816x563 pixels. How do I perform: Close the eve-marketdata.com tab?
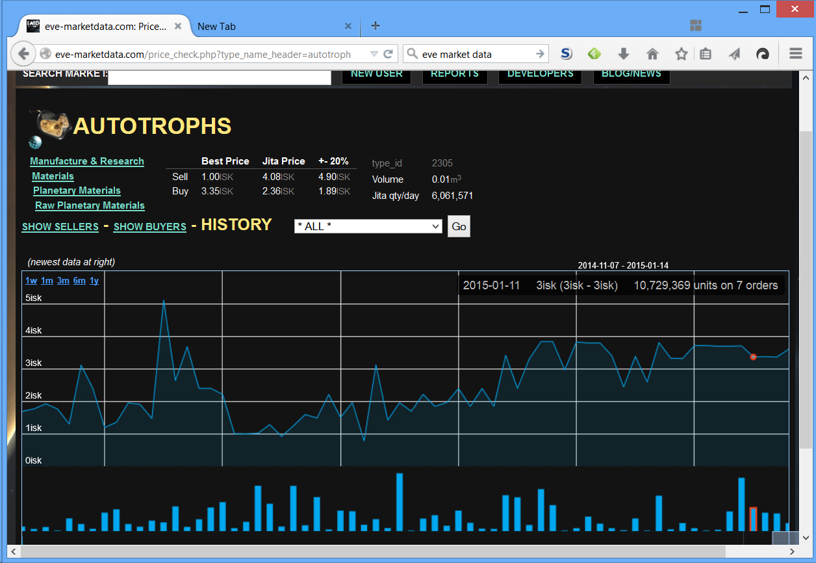[178, 27]
